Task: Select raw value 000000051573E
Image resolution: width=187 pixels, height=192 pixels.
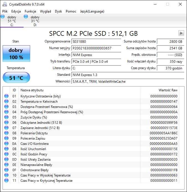Action: 164,128
